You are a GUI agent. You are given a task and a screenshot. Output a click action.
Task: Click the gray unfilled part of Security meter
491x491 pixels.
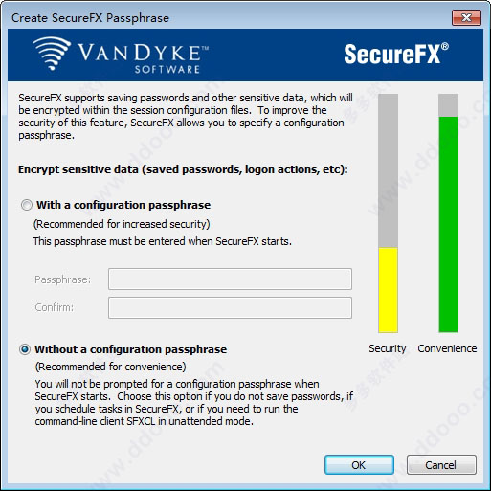(x=388, y=170)
